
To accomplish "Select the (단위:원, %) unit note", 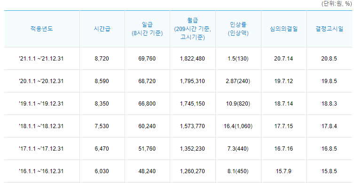I will point(337,4).
